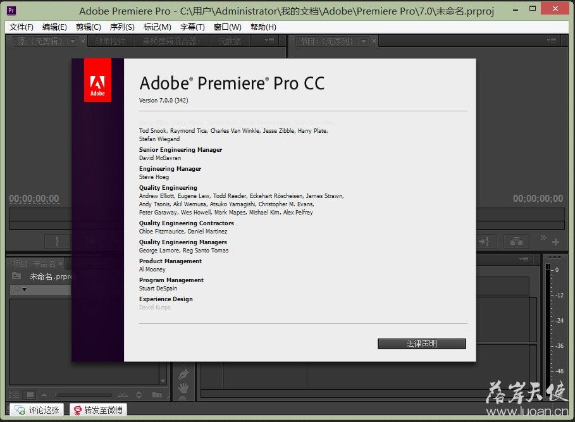Open sort icons control in Project panel

click(139, 395)
